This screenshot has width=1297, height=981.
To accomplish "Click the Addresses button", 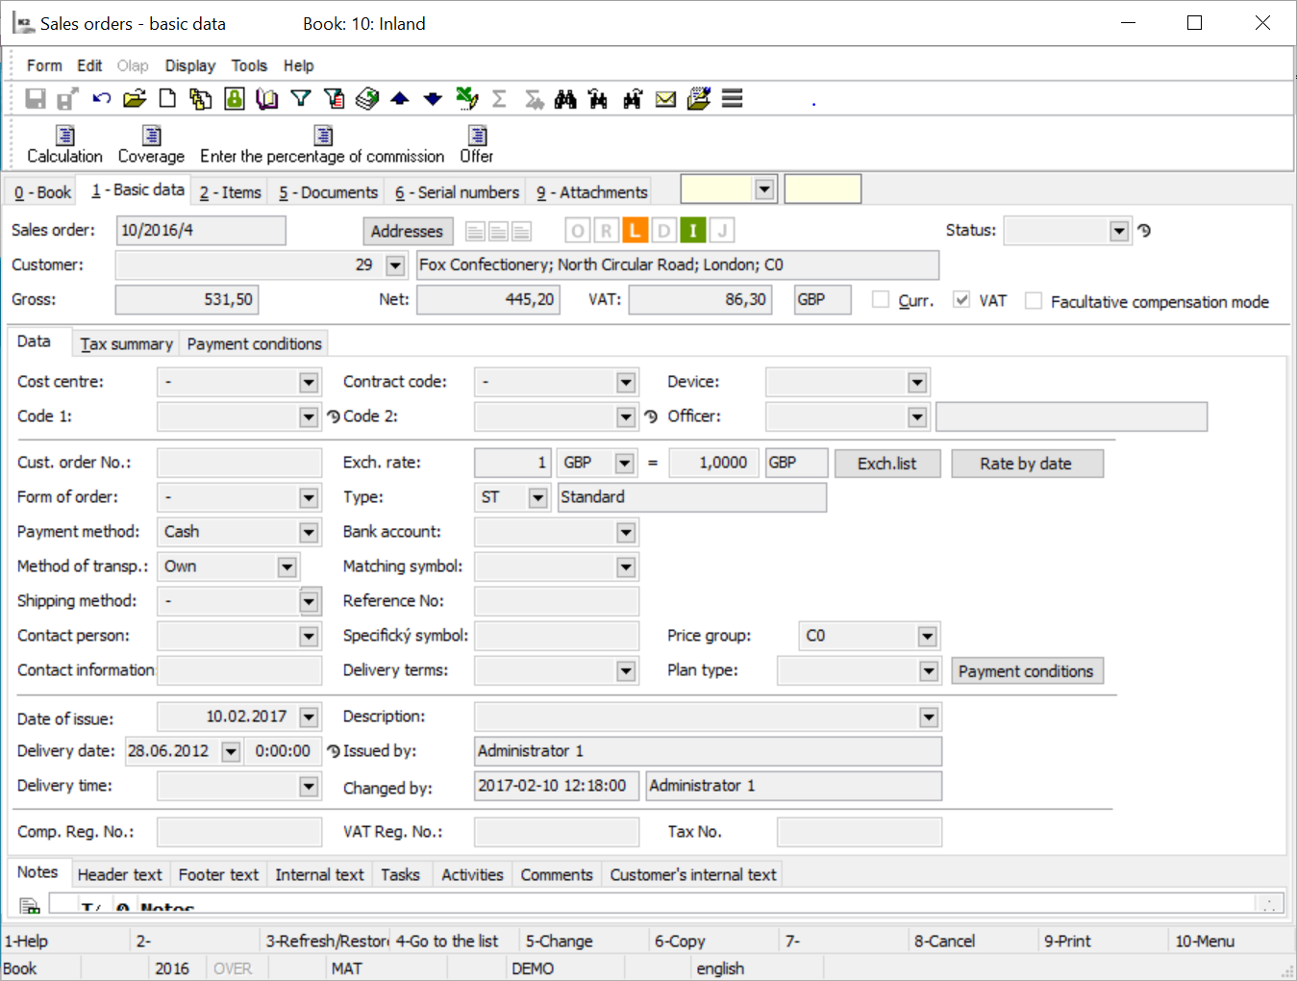I will (x=407, y=231).
